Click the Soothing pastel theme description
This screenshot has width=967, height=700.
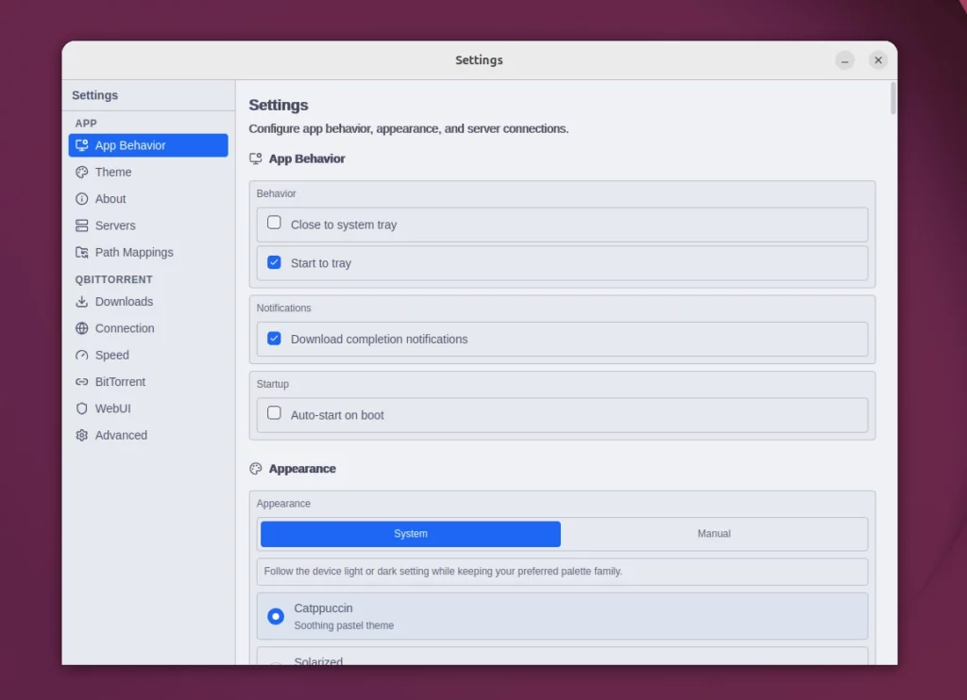pyautogui.click(x=344, y=625)
